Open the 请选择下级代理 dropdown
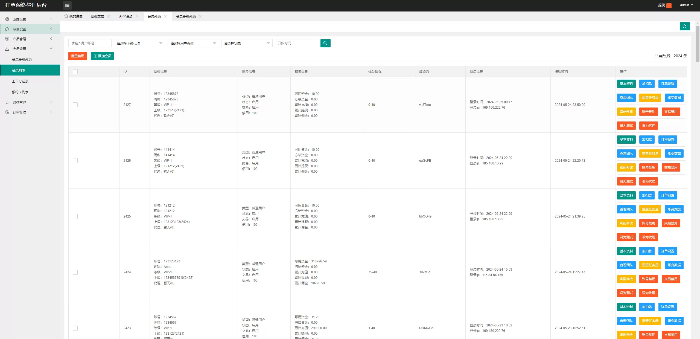Screen dimensions: 700x339 point(139,43)
